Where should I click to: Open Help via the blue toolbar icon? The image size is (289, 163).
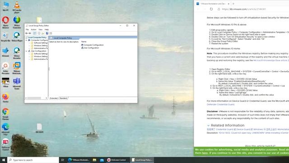coord(47,33)
